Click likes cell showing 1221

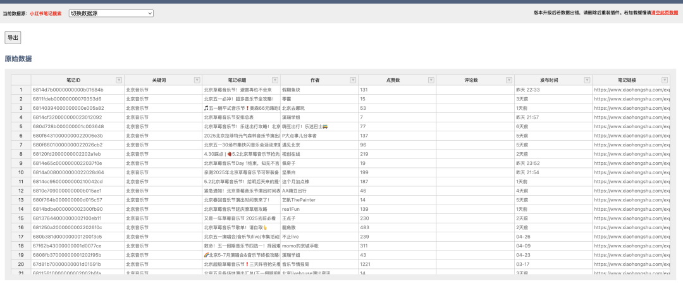click(397, 264)
